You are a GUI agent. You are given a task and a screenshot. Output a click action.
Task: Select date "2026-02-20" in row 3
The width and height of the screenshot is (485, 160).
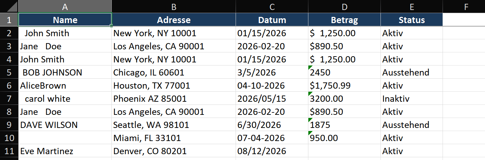tap(272, 46)
